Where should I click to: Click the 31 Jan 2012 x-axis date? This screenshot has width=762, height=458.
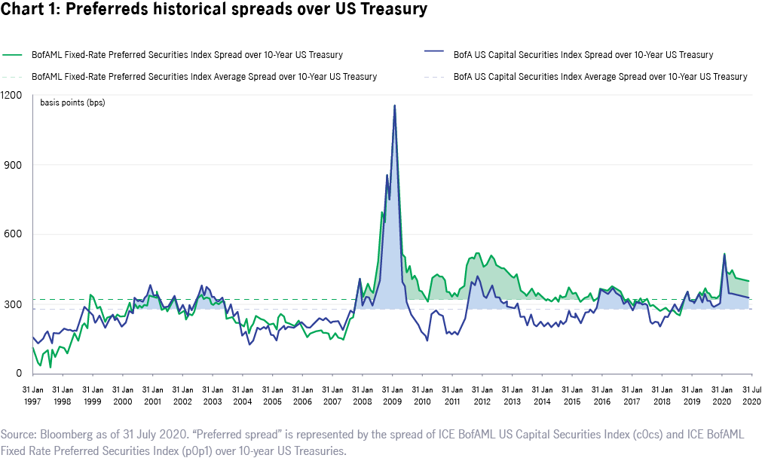(482, 396)
